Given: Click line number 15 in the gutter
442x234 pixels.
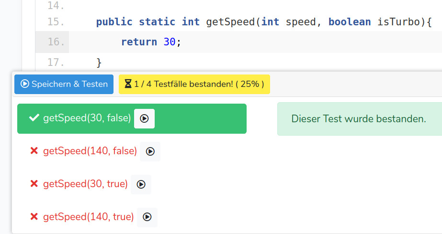Looking at the screenshot, I should point(56,21).
